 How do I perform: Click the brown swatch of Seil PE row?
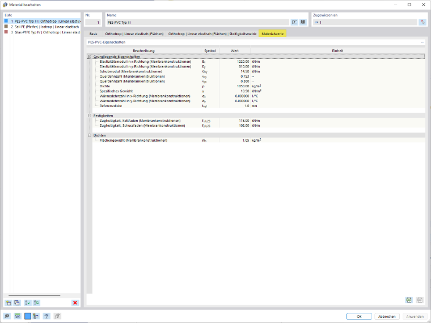coord(6,27)
